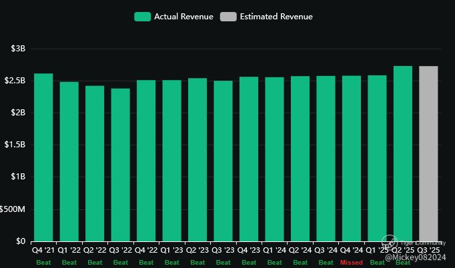This screenshot has width=455, height=268.
Task: Click the gray Q3 '25 estimated bar
Action: pos(428,153)
